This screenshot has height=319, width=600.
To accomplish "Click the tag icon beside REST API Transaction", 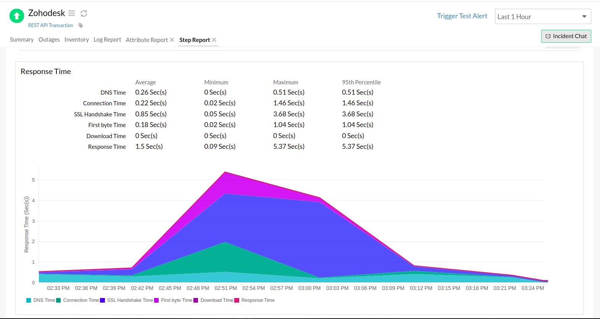I will coord(80,26).
